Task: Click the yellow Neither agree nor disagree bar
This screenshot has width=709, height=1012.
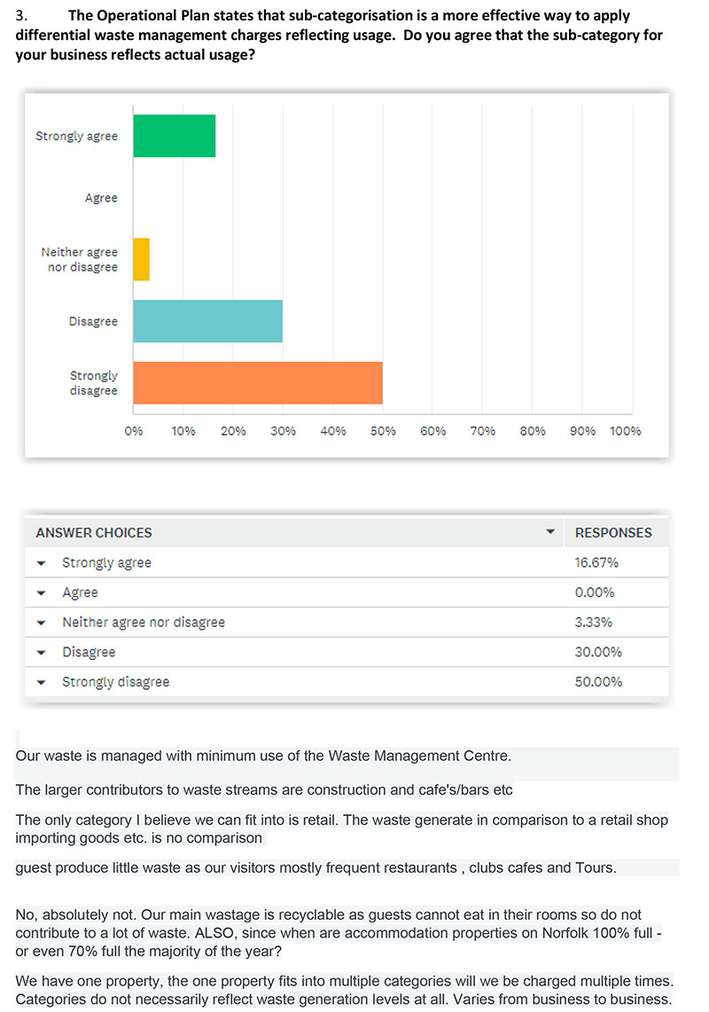Action: pos(141,260)
